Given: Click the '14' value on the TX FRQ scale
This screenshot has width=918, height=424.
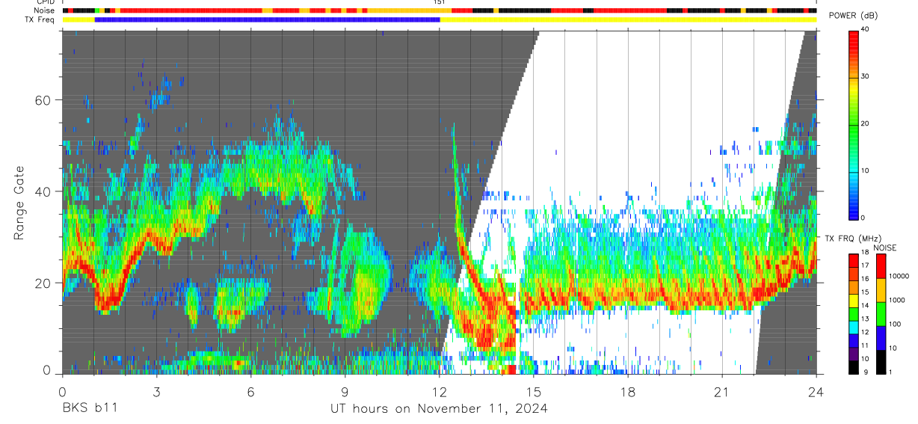Looking at the screenshot, I should pyautogui.click(x=866, y=306).
